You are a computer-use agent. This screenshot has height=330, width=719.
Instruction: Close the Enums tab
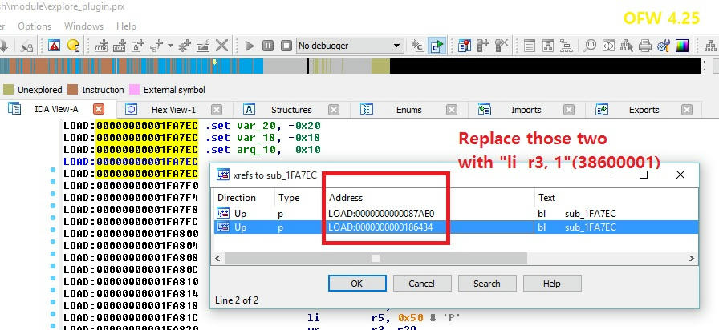pyautogui.click(x=452, y=110)
